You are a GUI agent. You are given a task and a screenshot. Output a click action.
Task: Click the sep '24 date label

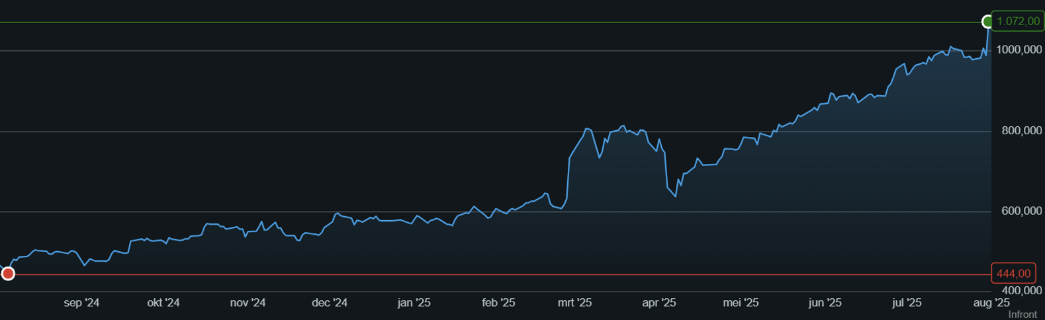click(x=81, y=303)
